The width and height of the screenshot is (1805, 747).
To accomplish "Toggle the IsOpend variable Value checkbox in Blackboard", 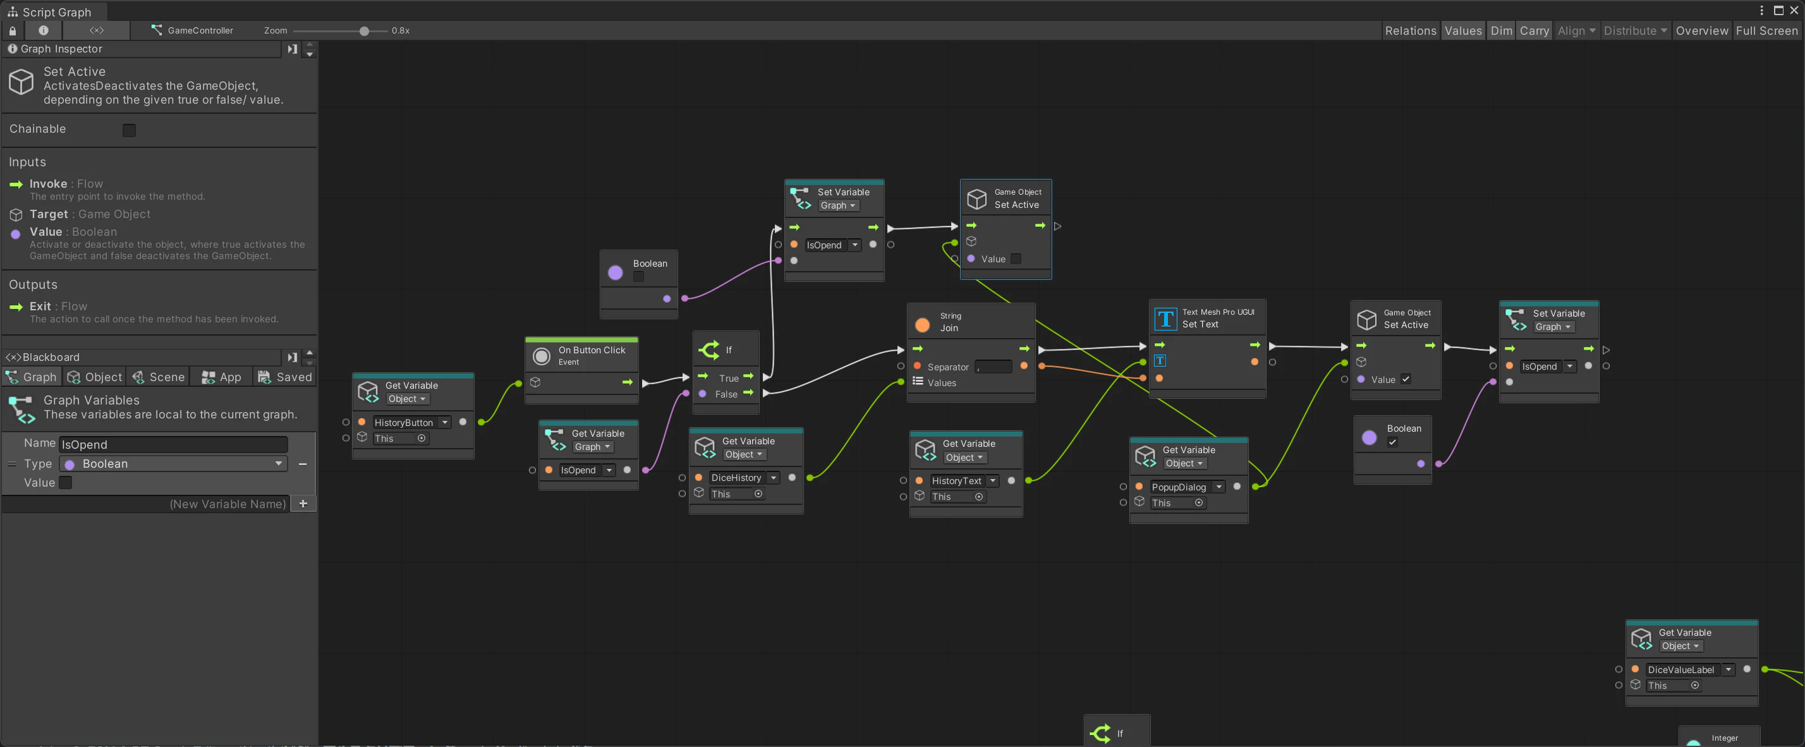I will coord(65,483).
